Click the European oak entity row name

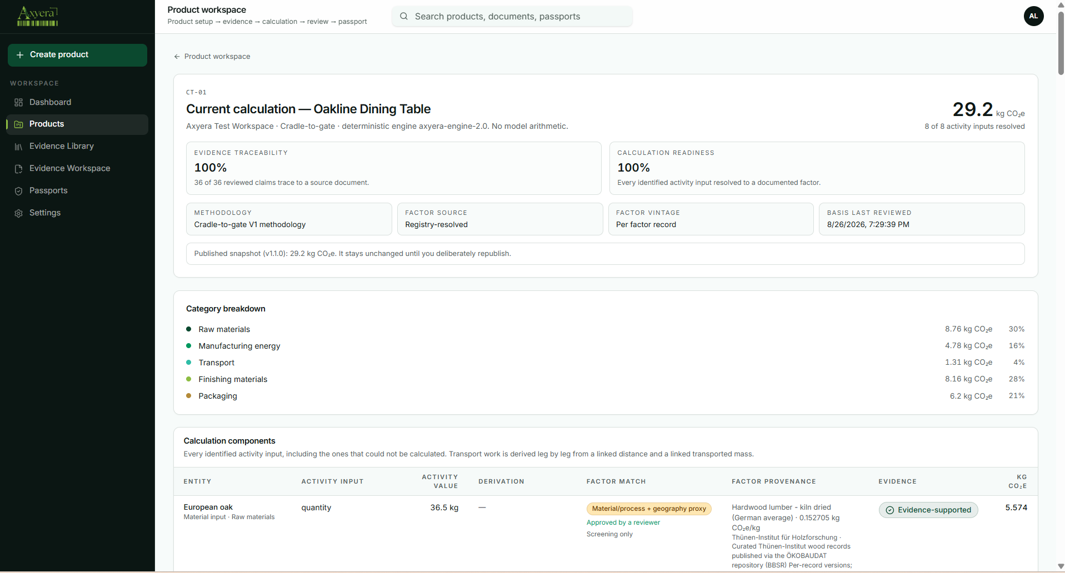click(x=208, y=507)
